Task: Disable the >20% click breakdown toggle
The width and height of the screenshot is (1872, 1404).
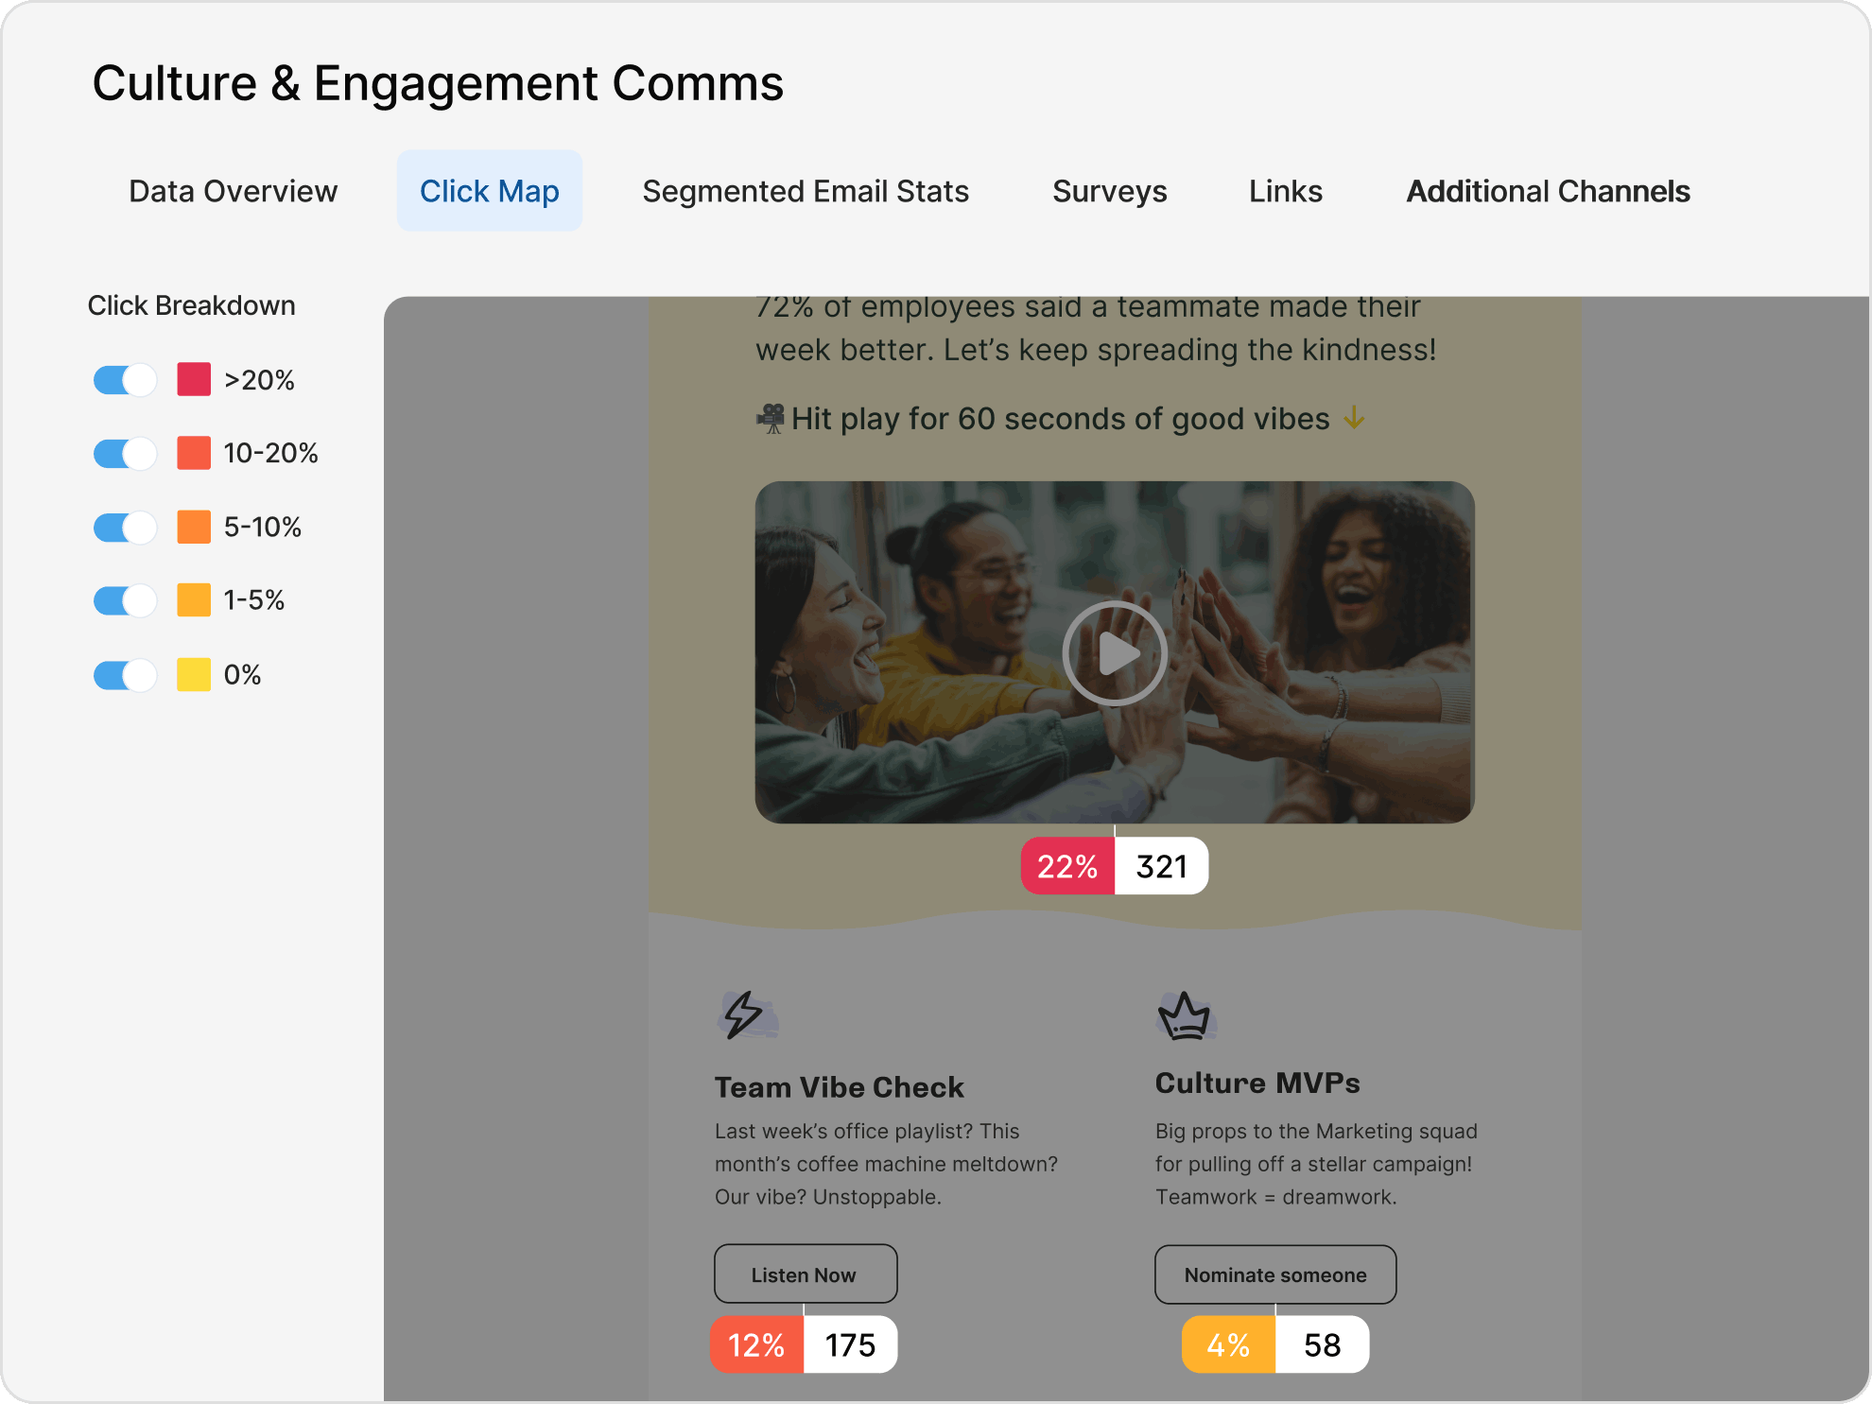Action: coord(124,379)
